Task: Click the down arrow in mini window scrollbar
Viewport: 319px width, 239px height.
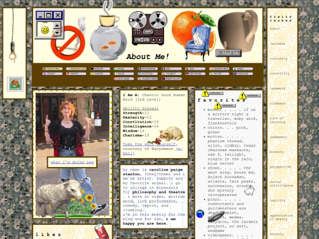Action: pyautogui.click(x=57, y=32)
